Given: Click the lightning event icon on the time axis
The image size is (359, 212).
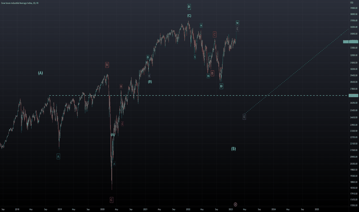Looking at the screenshot, I should pyautogui.click(x=235, y=204).
